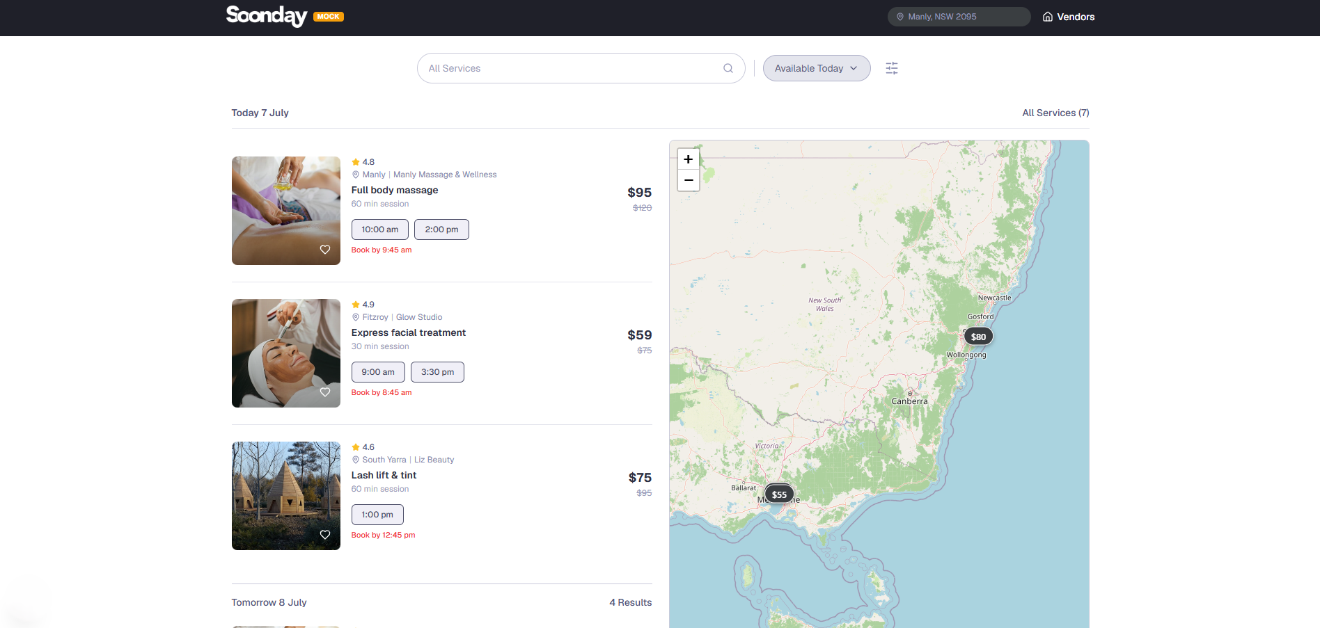The width and height of the screenshot is (1320, 628).
Task: Click the 4.9 star rating
Action: pyautogui.click(x=363, y=305)
